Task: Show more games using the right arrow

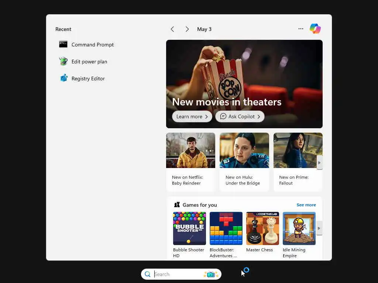Action: (319, 228)
